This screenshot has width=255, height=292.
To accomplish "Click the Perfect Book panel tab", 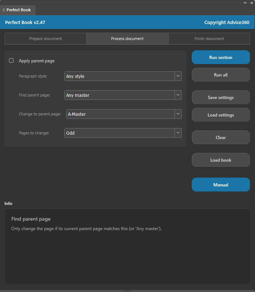I will [x=18, y=10].
